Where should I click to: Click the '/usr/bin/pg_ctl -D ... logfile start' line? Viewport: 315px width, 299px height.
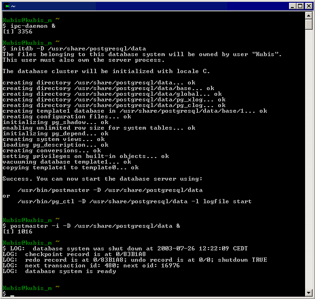click(x=135, y=201)
